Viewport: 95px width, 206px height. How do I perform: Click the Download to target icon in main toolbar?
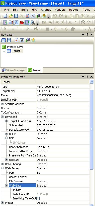click(38, 16)
